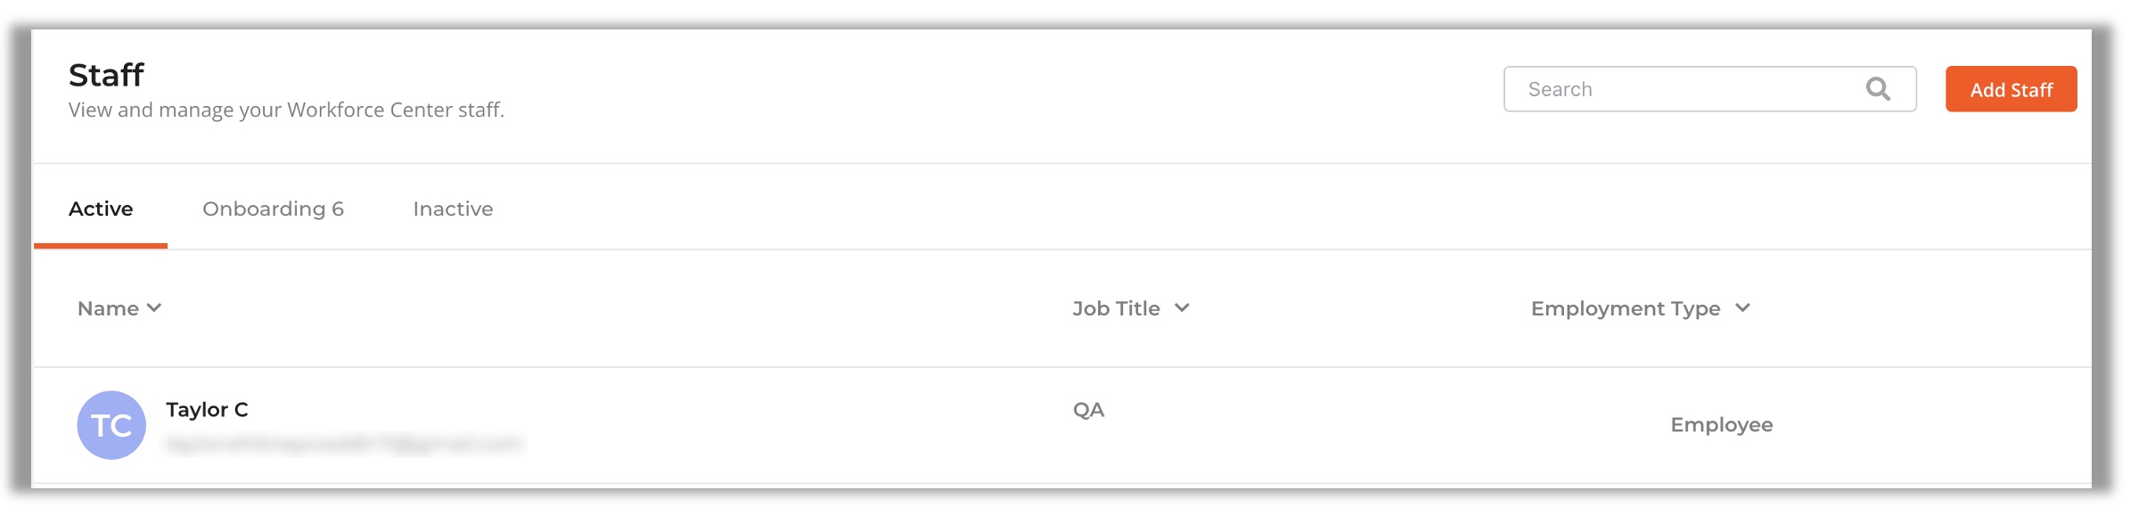Image resolution: width=2130 pixels, height=515 pixels.
Task: Click the magnifying glass search icon
Action: pyautogui.click(x=1878, y=89)
